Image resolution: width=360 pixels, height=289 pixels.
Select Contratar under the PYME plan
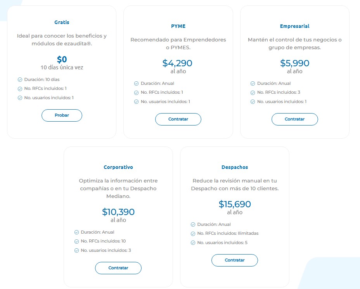point(178,119)
